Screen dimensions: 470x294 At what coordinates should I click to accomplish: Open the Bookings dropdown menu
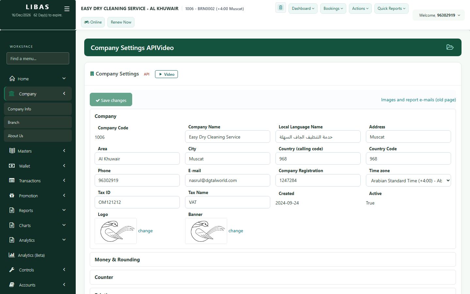pyautogui.click(x=333, y=8)
